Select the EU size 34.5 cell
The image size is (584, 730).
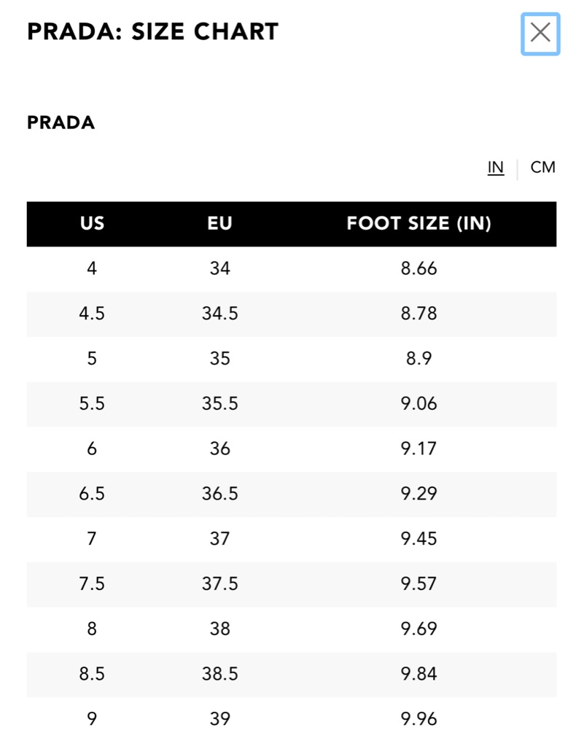tap(219, 314)
